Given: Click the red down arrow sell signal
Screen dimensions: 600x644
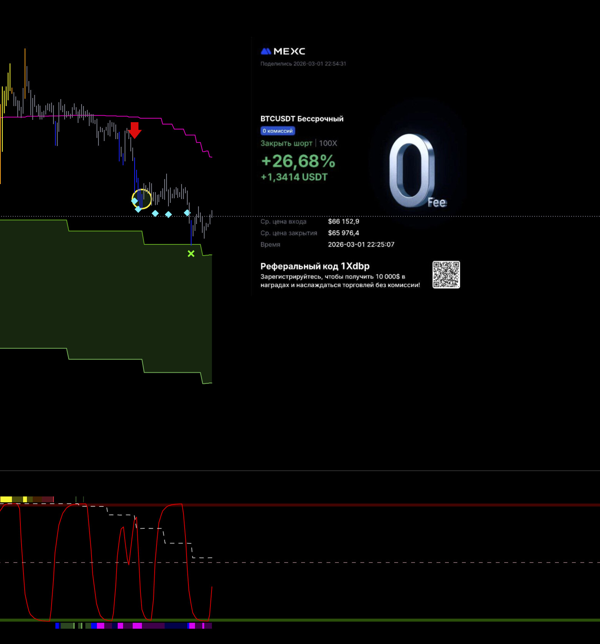Looking at the screenshot, I should coord(135,130).
